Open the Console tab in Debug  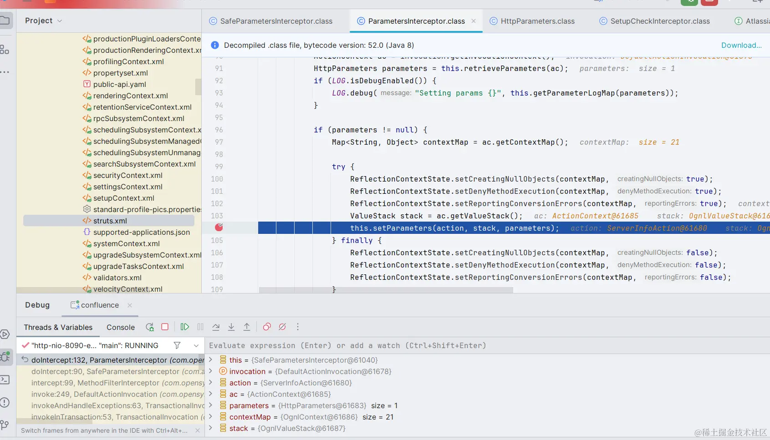point(121,327)
